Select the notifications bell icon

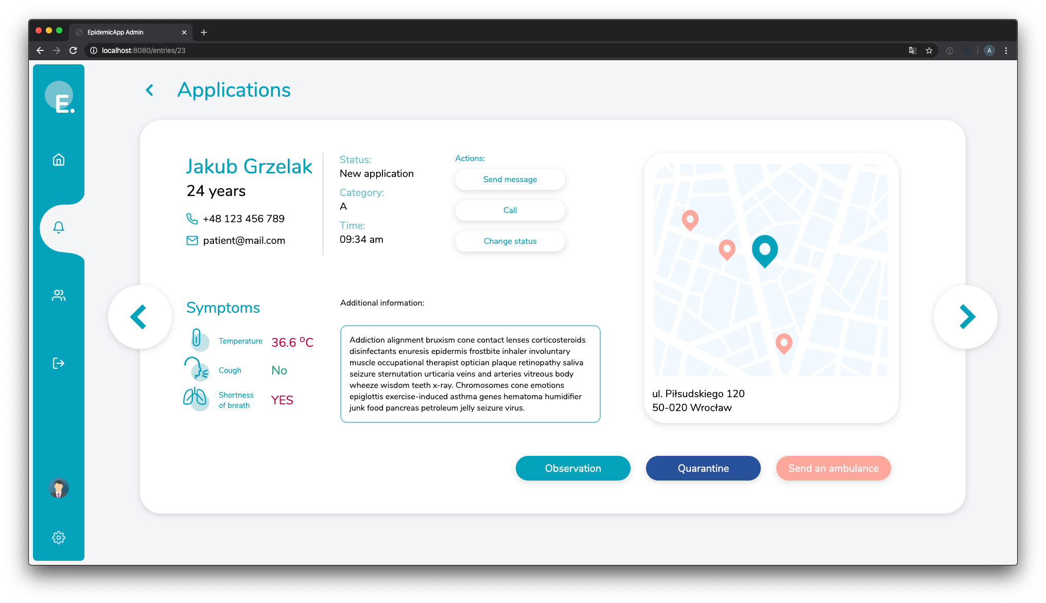[59, 227]
